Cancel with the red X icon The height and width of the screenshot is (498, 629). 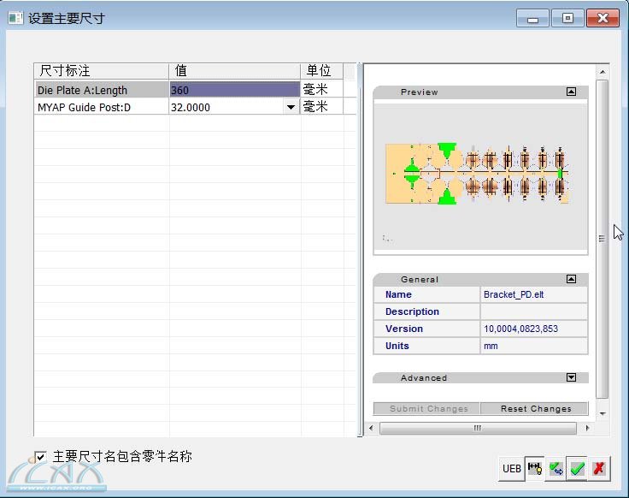tap(598, 469)
